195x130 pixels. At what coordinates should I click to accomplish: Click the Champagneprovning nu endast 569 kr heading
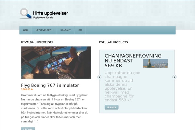(133, 61)
